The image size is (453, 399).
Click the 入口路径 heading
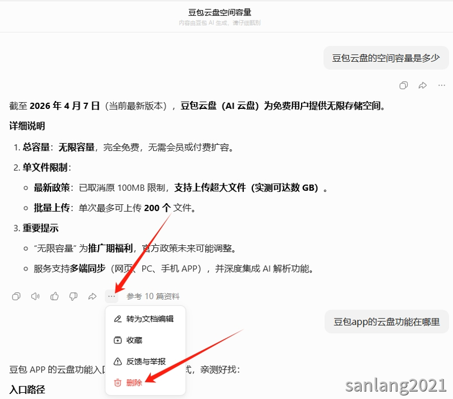point(27,389)
